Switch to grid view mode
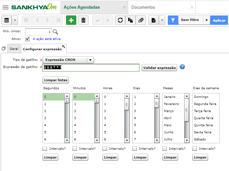This screenshot has width=229, height=171. pyautogui.click(x=6, y=20)
